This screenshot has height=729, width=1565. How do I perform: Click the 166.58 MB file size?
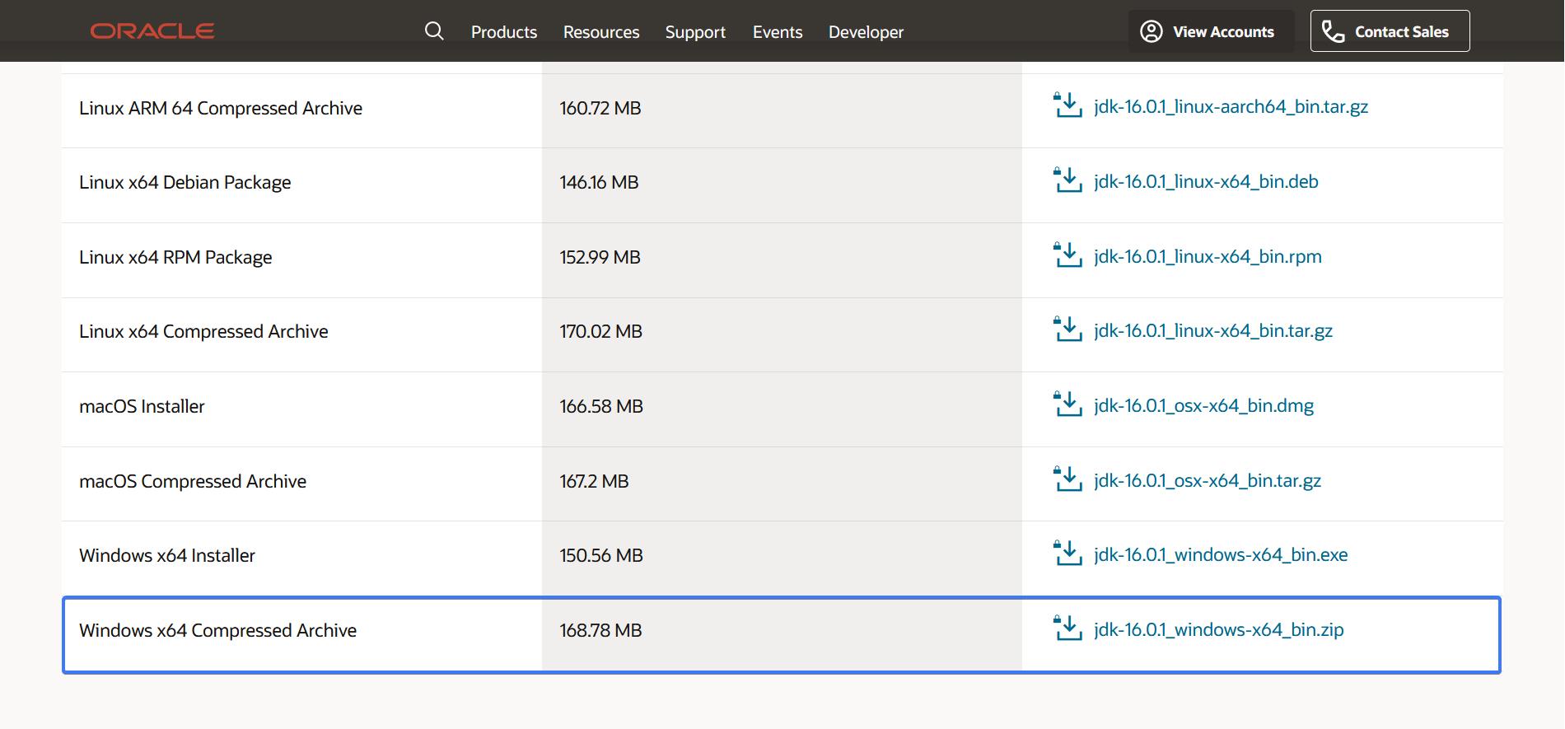tap(601, 407)
